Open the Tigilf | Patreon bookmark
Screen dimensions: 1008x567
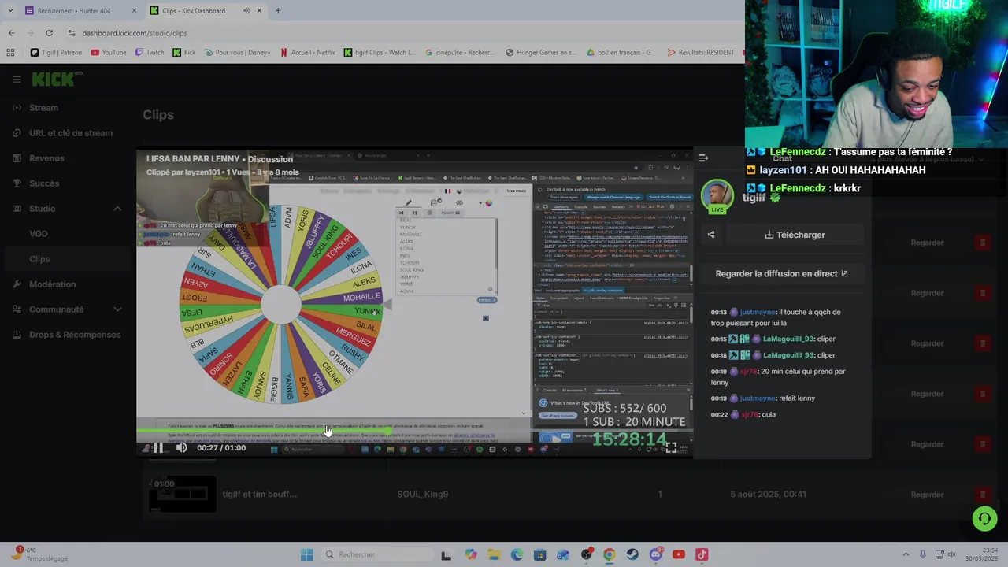(x=56, y=52)
